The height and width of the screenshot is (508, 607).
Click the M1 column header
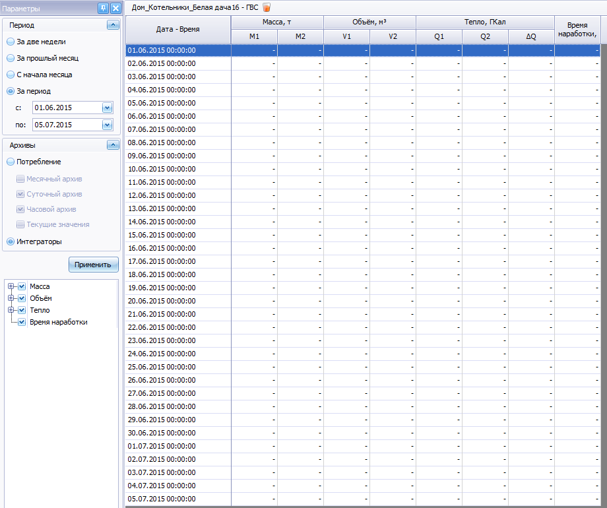(x=254, y=36)
